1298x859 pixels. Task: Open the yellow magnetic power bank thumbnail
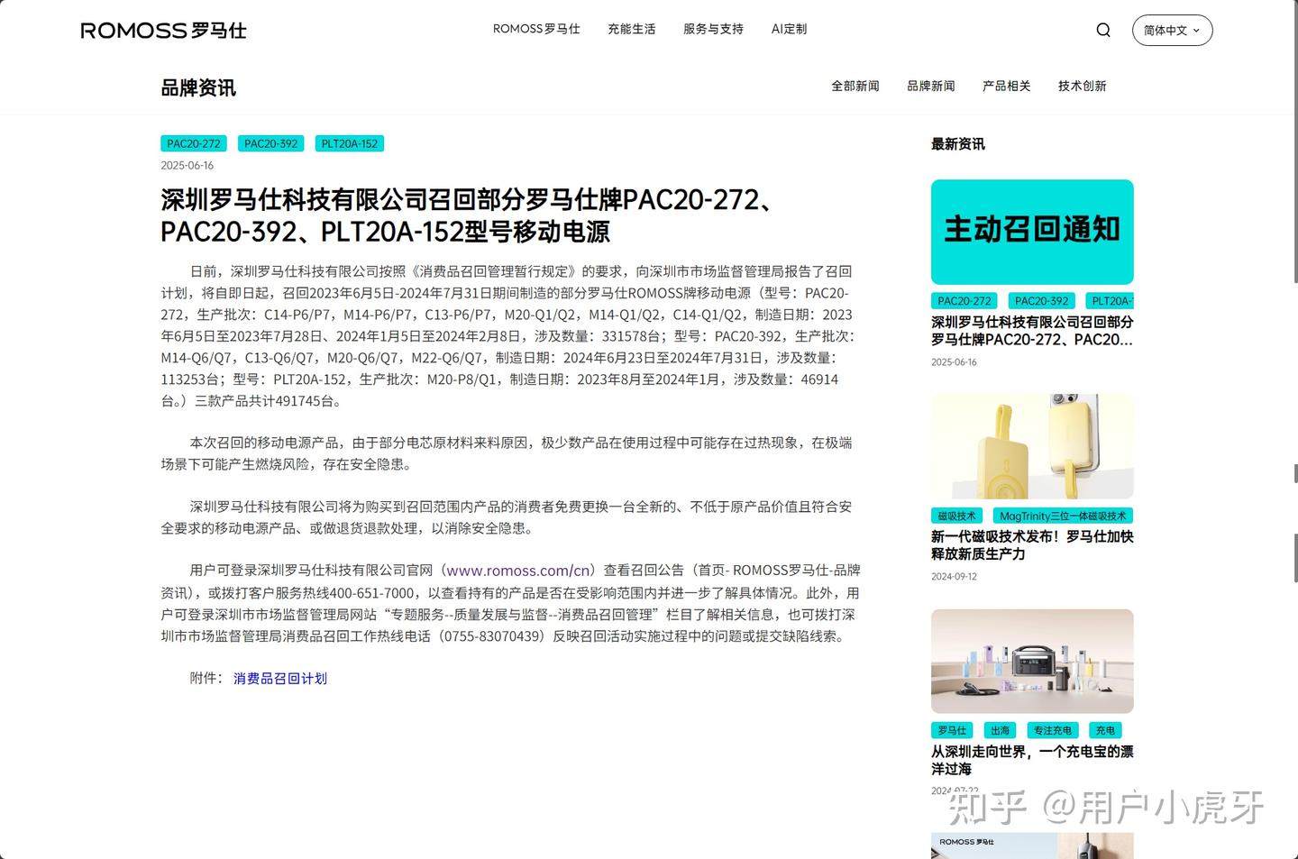(x=1032, y=446)
